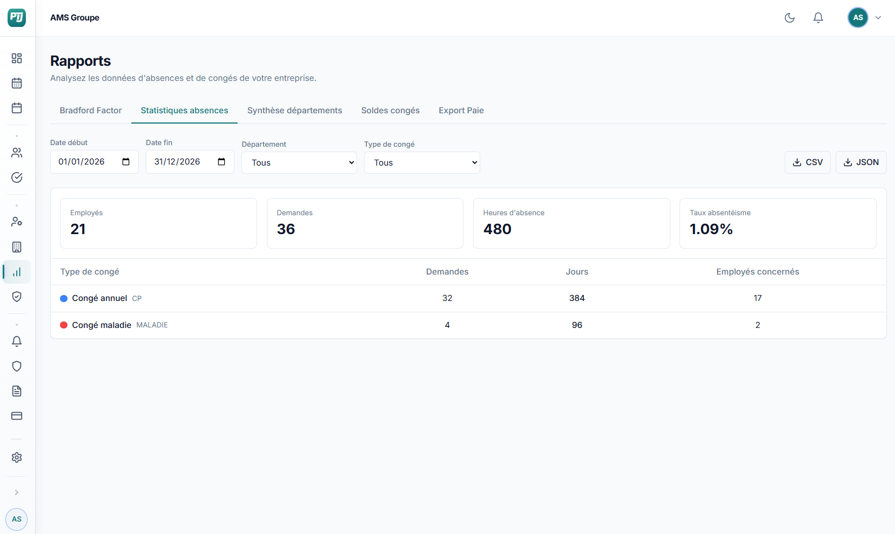Open the dashboard grid icon in sidebar
The width and height of the screenshot is (895, 534).
(17, 58)
